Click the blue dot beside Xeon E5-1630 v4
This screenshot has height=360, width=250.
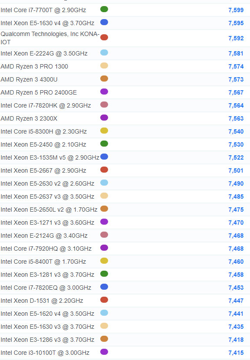click(x=104, y=22)
